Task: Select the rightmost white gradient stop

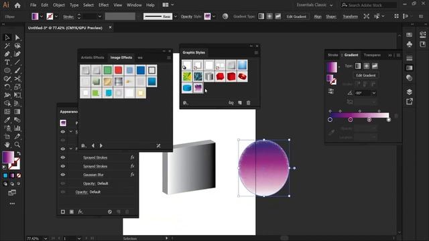Action: [x=389, y=120]
